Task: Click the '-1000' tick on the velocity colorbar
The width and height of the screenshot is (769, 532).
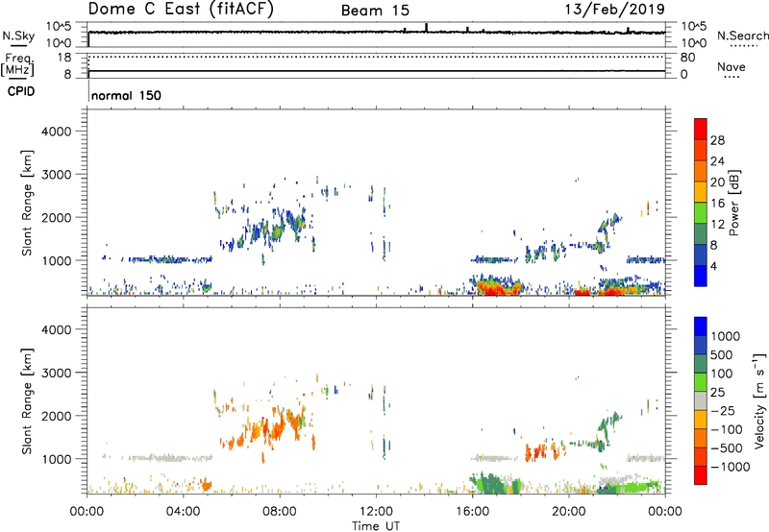Action: click(730, 467)
